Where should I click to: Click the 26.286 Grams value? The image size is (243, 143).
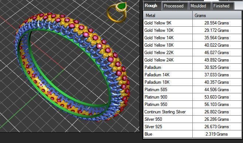click(216, 119)
